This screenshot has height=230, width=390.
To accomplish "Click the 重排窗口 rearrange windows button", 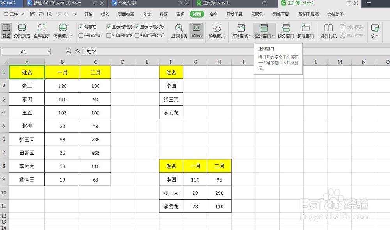I will pos(264,31).
